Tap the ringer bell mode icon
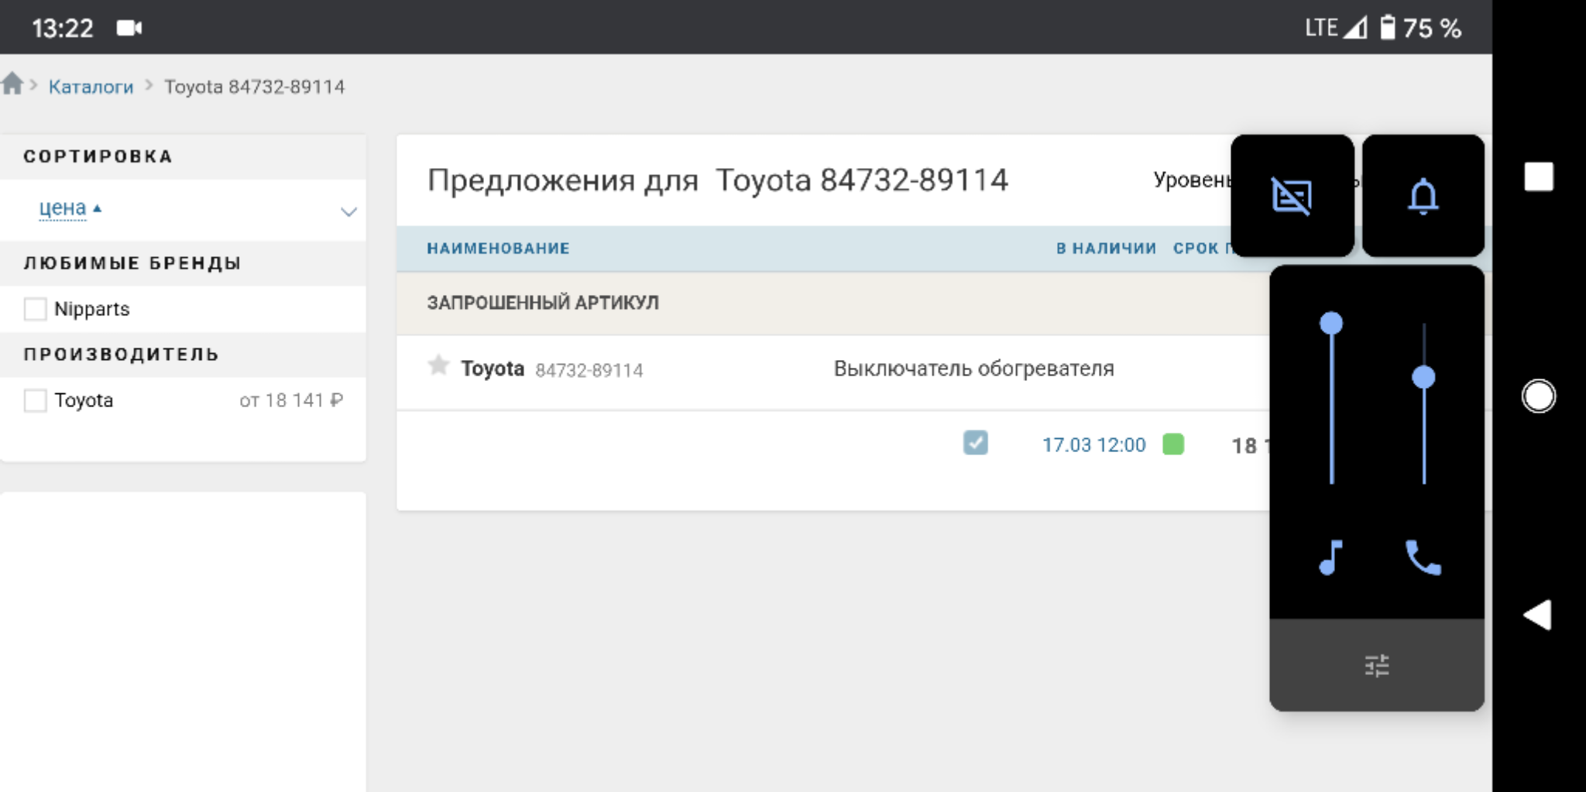Viewport: 1586px width, 792px height. click(x=1423, y=196)
